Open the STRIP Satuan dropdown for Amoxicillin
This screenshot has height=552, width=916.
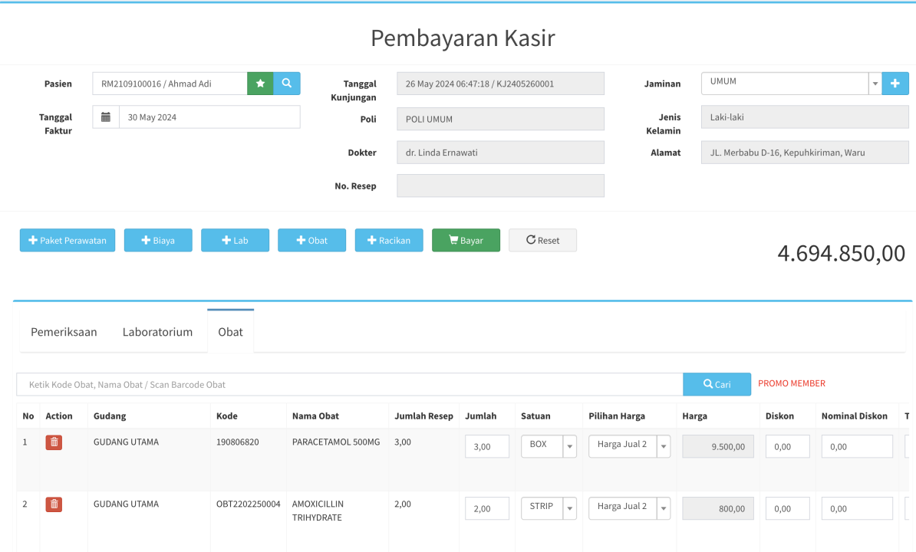pos(569,508)
